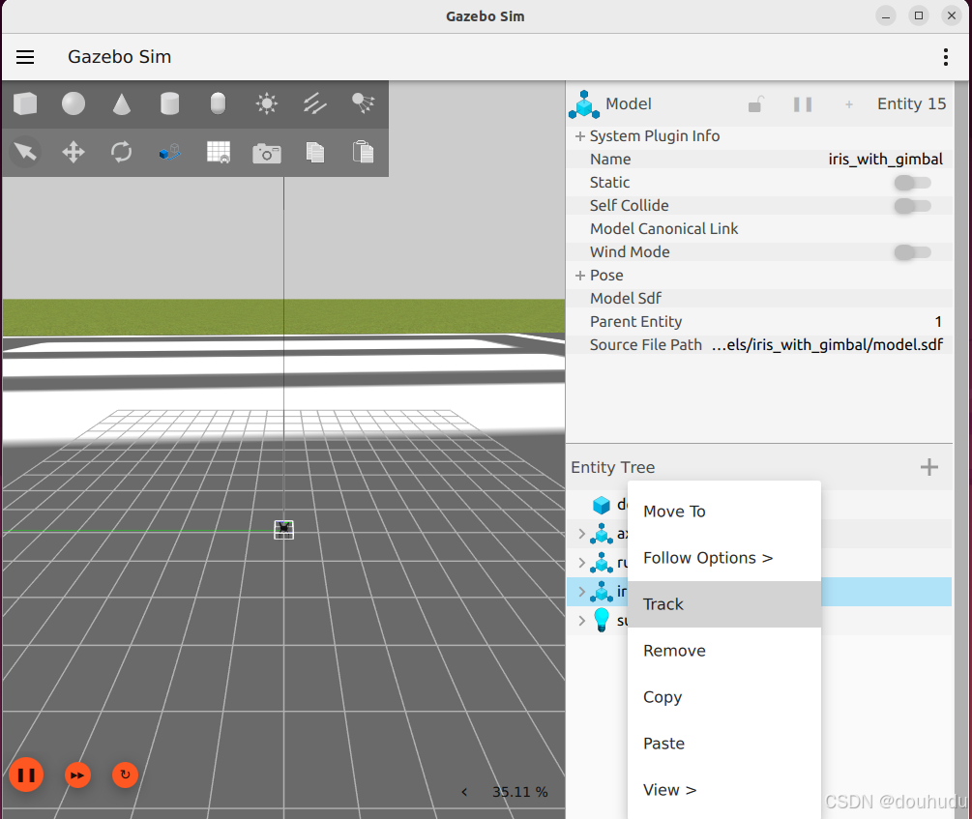972x819 pixels.
Task: Activate the Translate tool
Action: [73, 152]
